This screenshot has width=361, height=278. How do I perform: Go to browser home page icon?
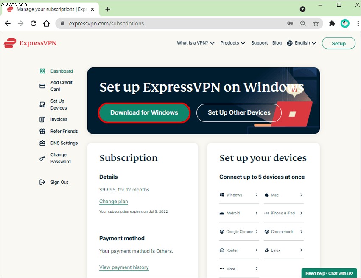pyautogui.click(x=47, y=23)
